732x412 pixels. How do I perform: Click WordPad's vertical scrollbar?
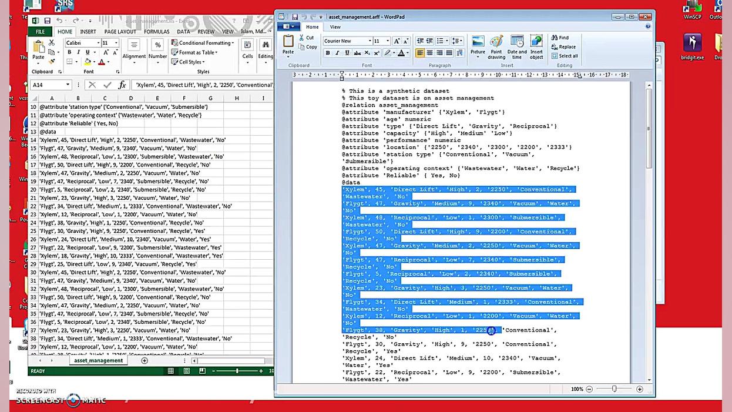(649, 232)
